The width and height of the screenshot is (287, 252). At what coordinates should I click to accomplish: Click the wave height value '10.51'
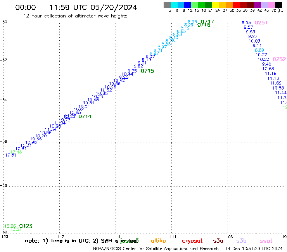pos(84,106)
